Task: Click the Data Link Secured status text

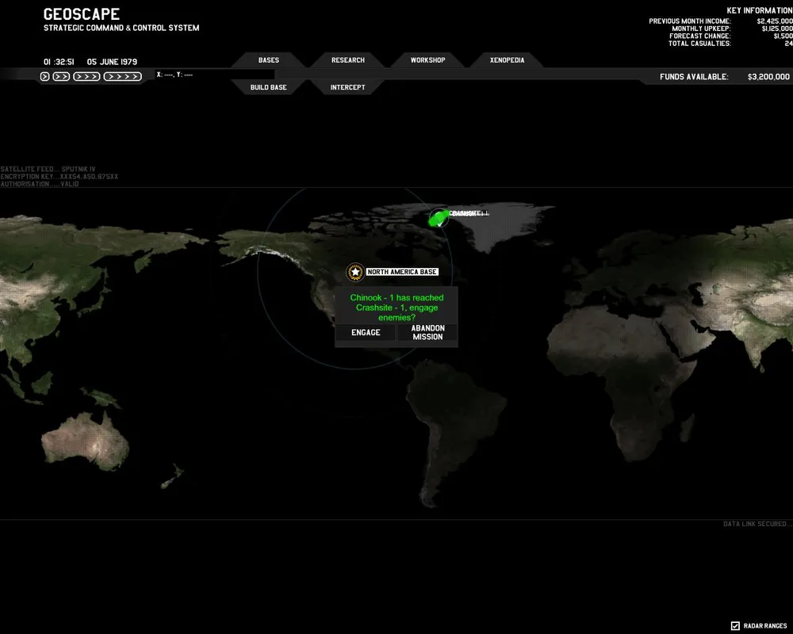Action: pyautogui.click(x=757, y=524)
